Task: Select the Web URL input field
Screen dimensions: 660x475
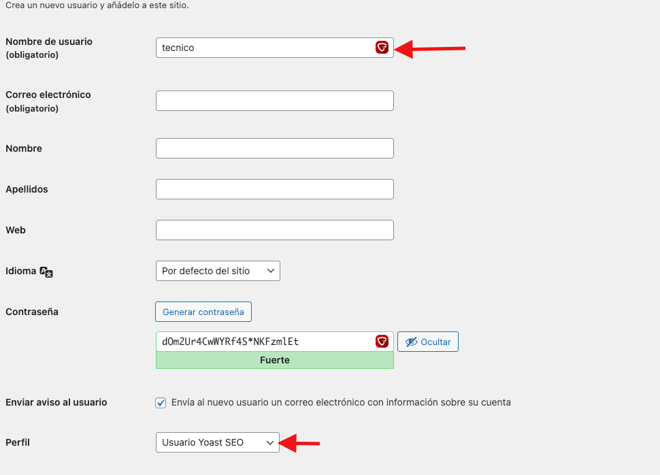Action: pos(274,230)
